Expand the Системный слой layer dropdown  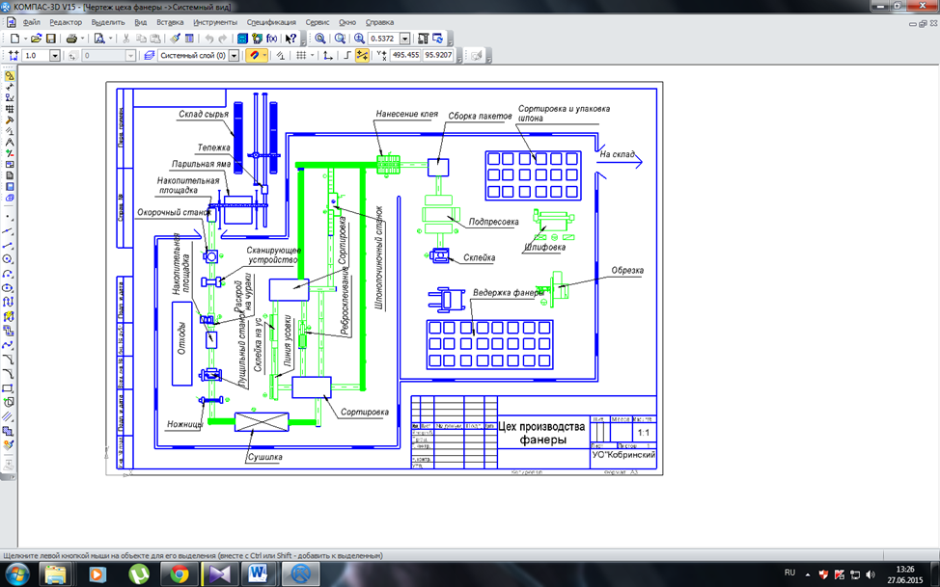tap(235, 56)
